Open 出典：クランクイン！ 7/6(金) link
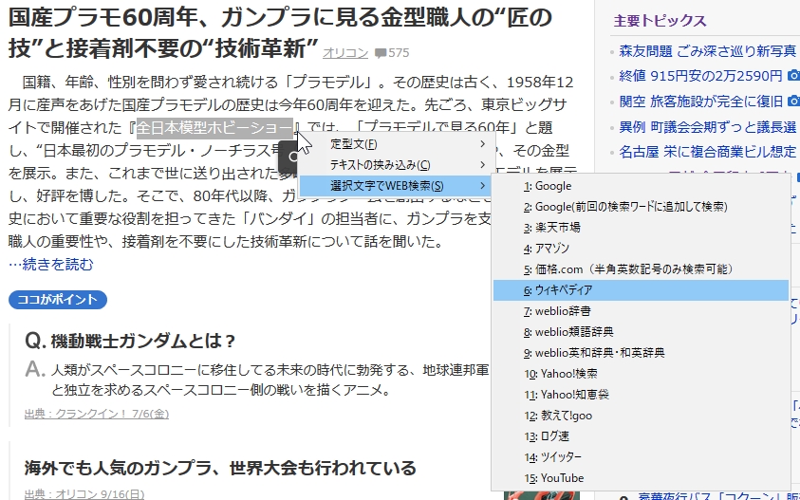 click(97, 414)
